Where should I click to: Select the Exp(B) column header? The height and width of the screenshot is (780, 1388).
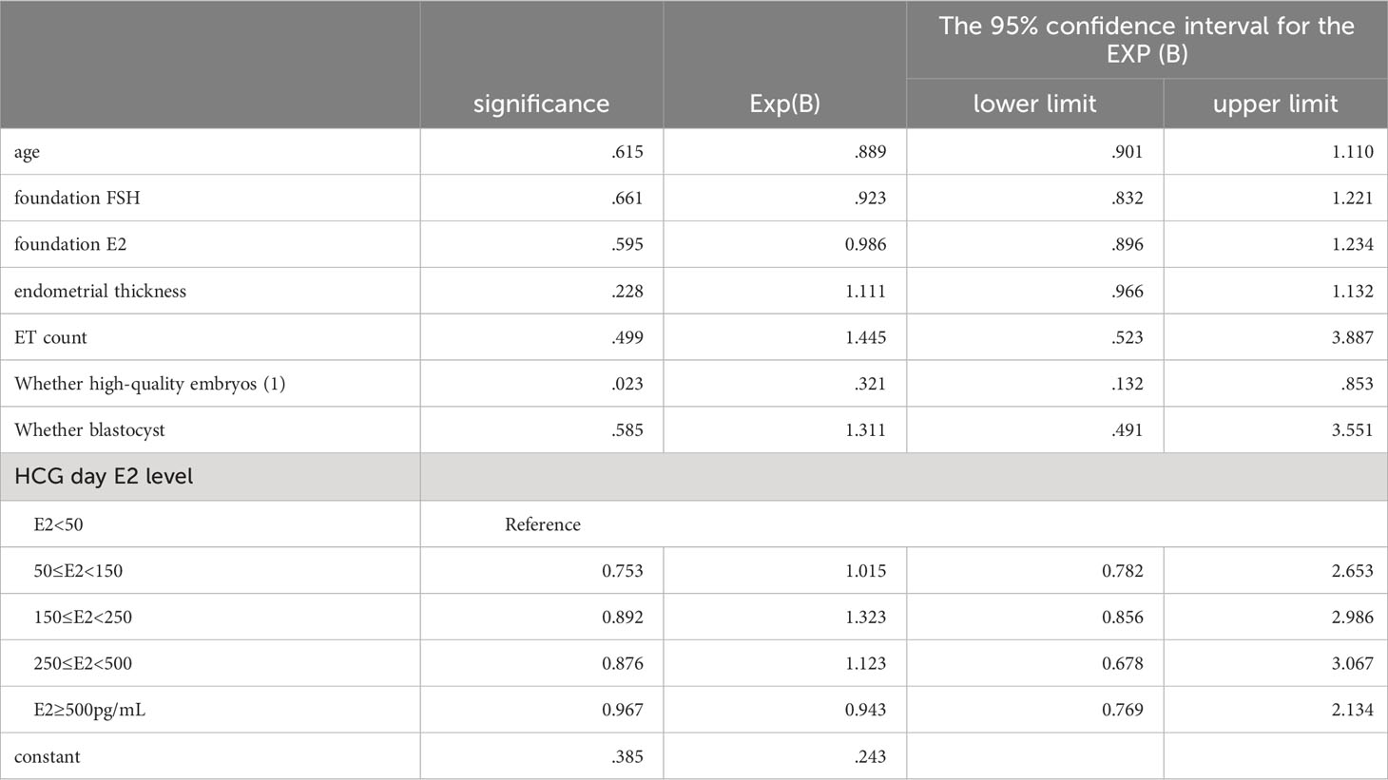tap(784, 104)
